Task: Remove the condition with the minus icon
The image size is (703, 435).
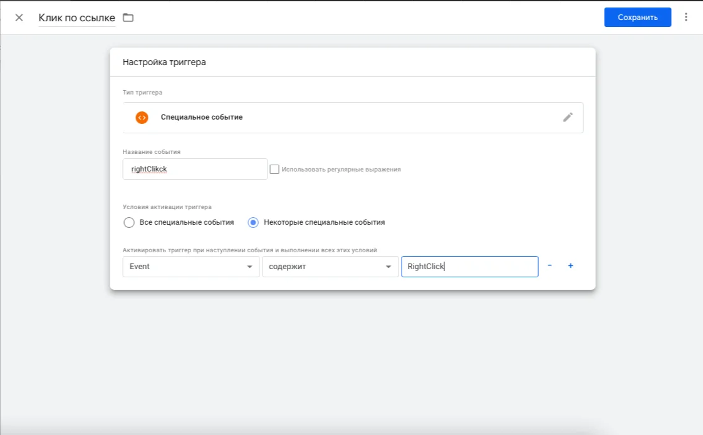Action: 549,265
